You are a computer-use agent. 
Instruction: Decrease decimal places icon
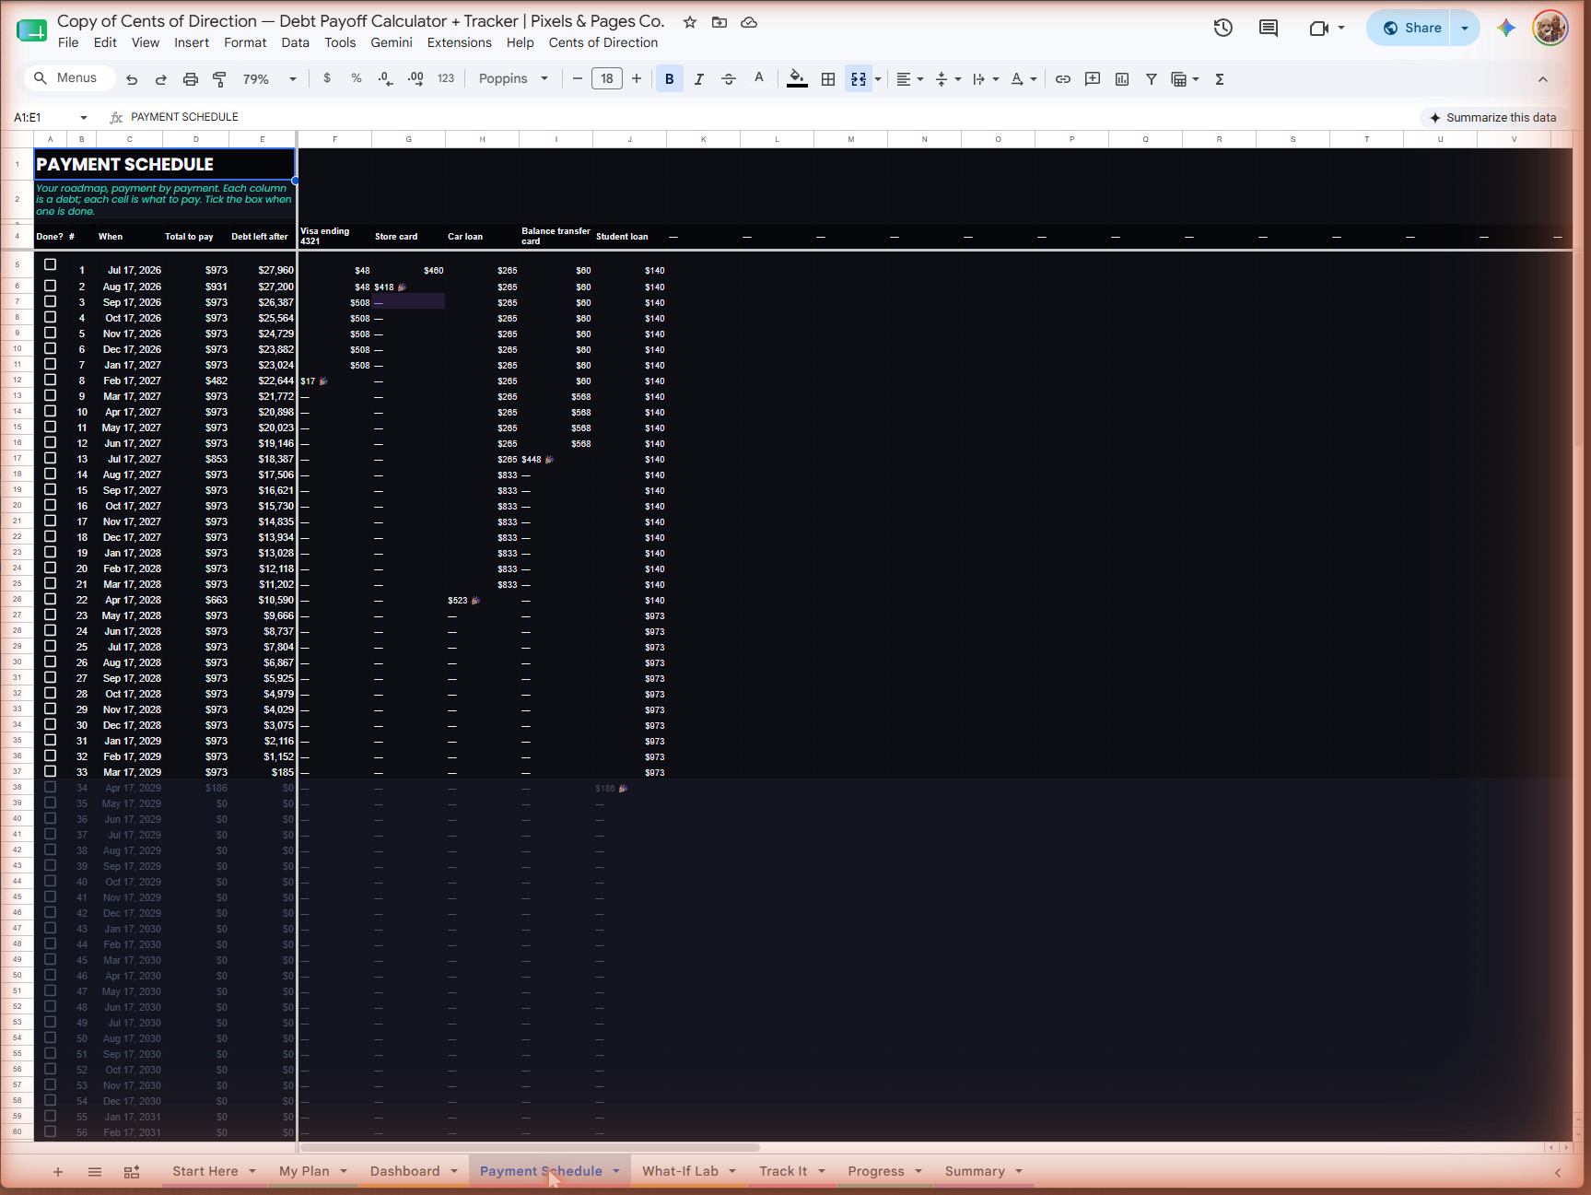click(x=386, y=79)
